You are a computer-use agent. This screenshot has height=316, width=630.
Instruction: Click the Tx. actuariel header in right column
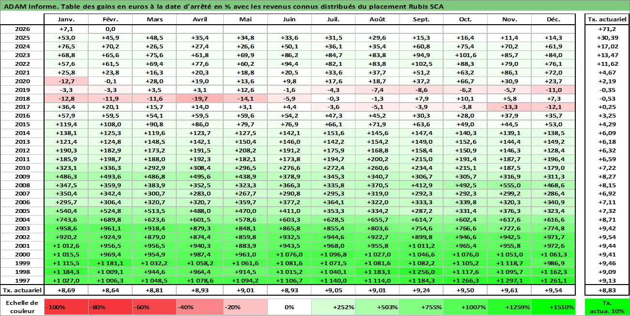pyautogui.click(x=607, y=19)
